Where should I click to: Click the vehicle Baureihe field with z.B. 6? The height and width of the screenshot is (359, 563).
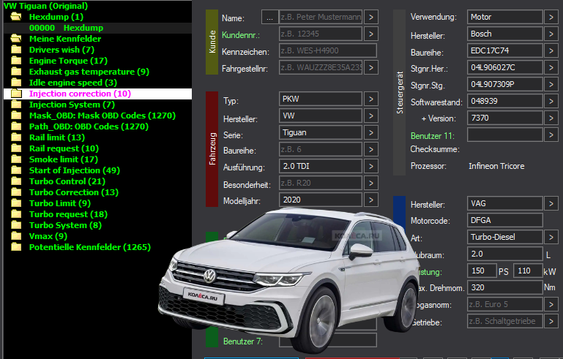click(x=320, y=149)
